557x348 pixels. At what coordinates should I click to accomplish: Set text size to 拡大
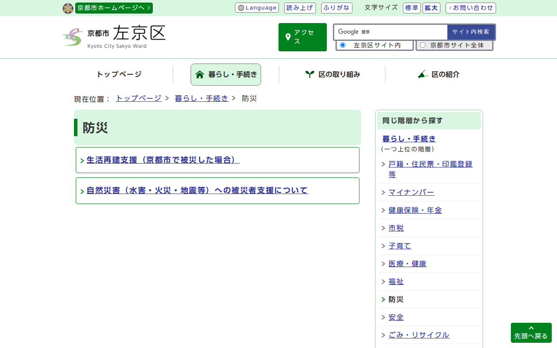[x=431, y=8]
